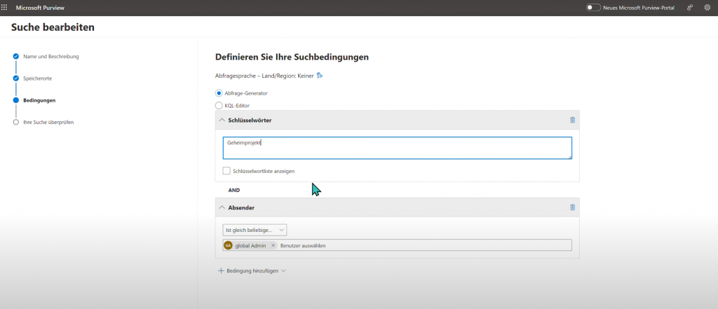Image resolution: width=718 pixels, height=309 pixels.
Task: Open the app launcher waffle icon
Action: click(x=5, y=8)
